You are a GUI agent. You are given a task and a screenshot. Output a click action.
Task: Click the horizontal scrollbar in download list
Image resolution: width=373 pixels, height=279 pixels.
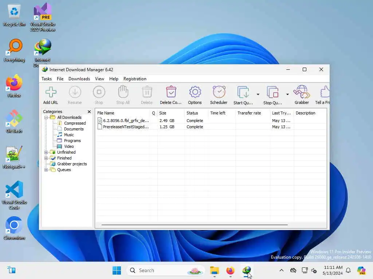(x=195, y=225)
